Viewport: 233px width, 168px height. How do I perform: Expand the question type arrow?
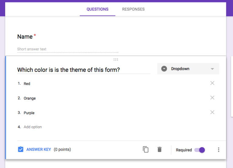click(212, 69)
